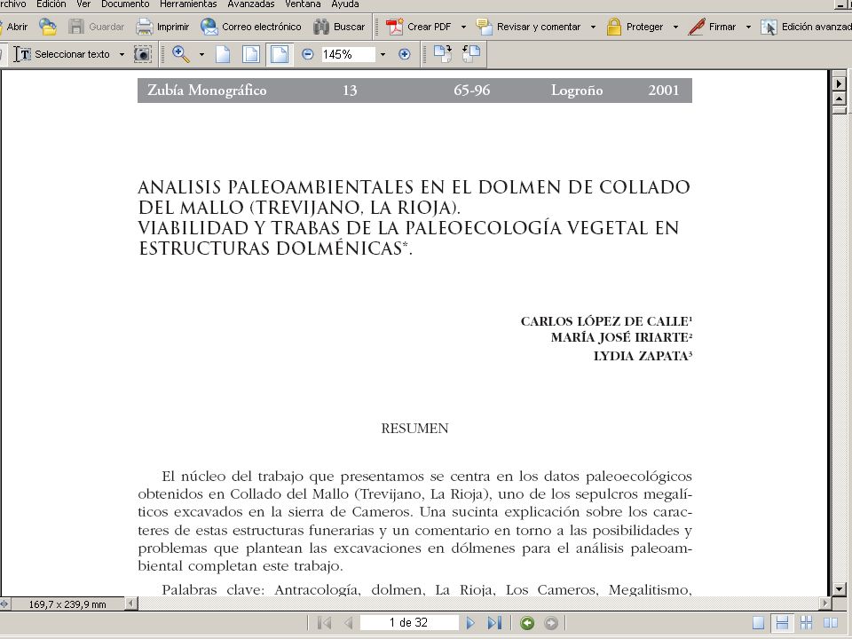Open the Herramientas menu
Screen dimensions: 852x639
coord(188,4)
